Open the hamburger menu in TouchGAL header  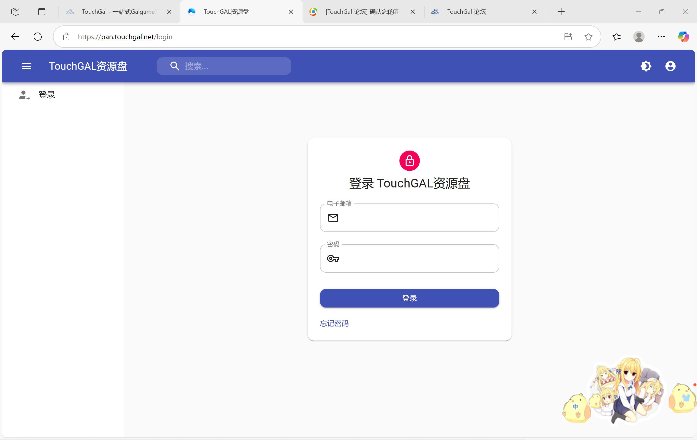coord(26,66)
